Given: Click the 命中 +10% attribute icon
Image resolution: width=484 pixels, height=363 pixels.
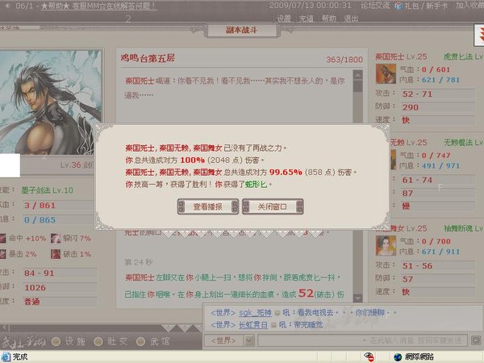Looking at the screenshot, I should tap(2, 238).
